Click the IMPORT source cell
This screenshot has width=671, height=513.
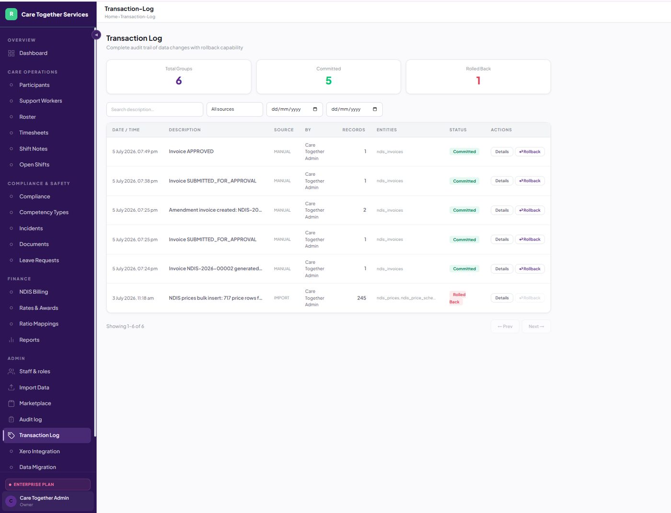pyautogui.click(x=282, y=298)
